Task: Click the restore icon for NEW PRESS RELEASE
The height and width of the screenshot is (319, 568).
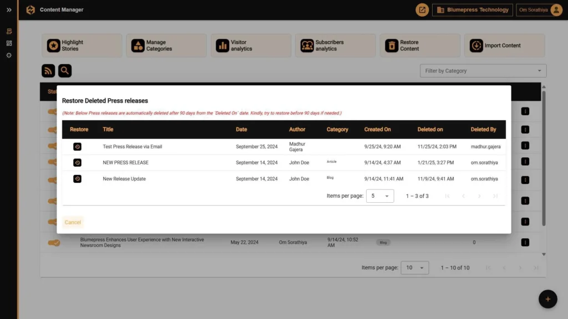Action: pos(78,162)
